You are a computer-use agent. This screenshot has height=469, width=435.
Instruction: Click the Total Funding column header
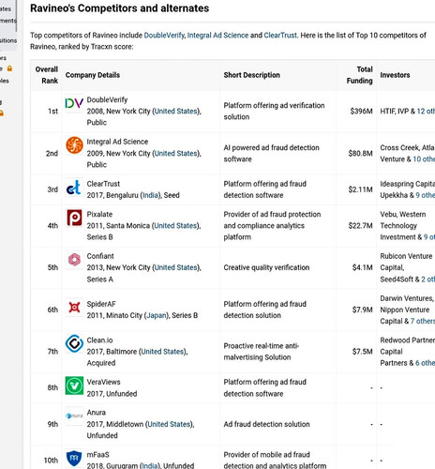(x=359, y=75)
